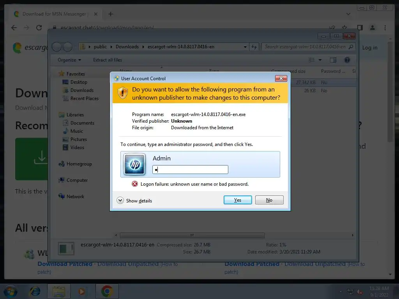Click Explorer forward navigation button
The image size is (399, 299).
click(x=67, y=47)
